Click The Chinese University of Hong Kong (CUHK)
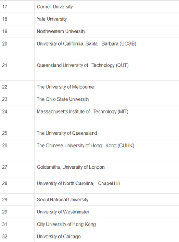Image resolution: width=179 pixels, height=242 pixels. click(x=86, y=146)
